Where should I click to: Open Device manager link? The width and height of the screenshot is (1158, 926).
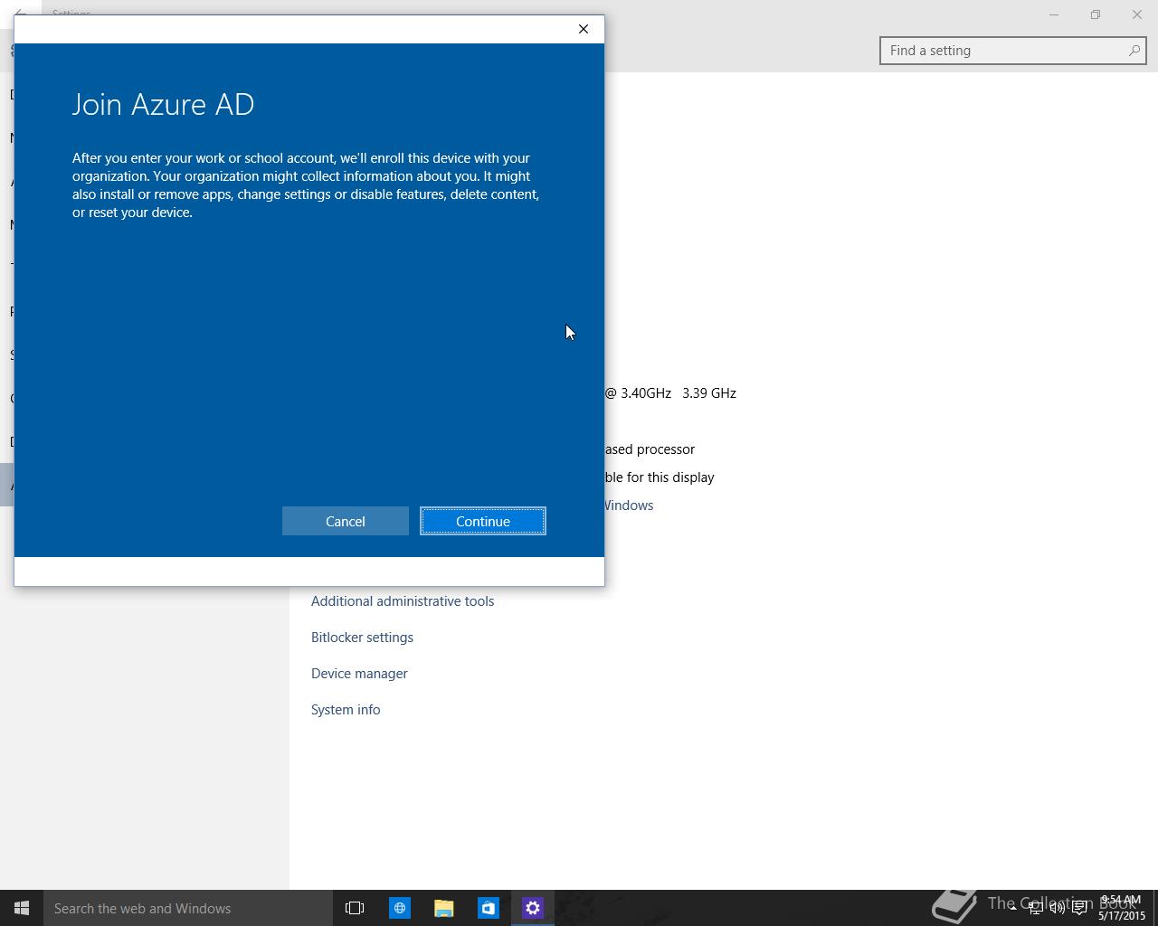click(x=359, y=674)
